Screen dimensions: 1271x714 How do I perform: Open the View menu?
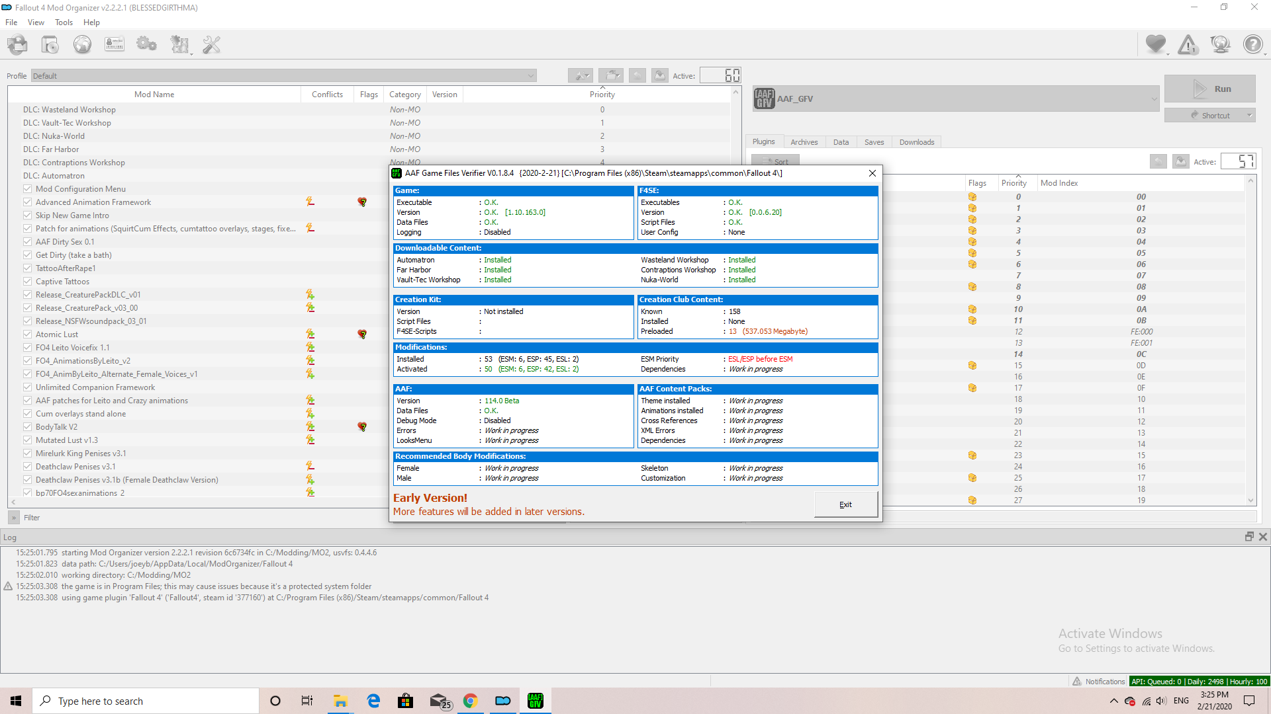tap(36, 22)
